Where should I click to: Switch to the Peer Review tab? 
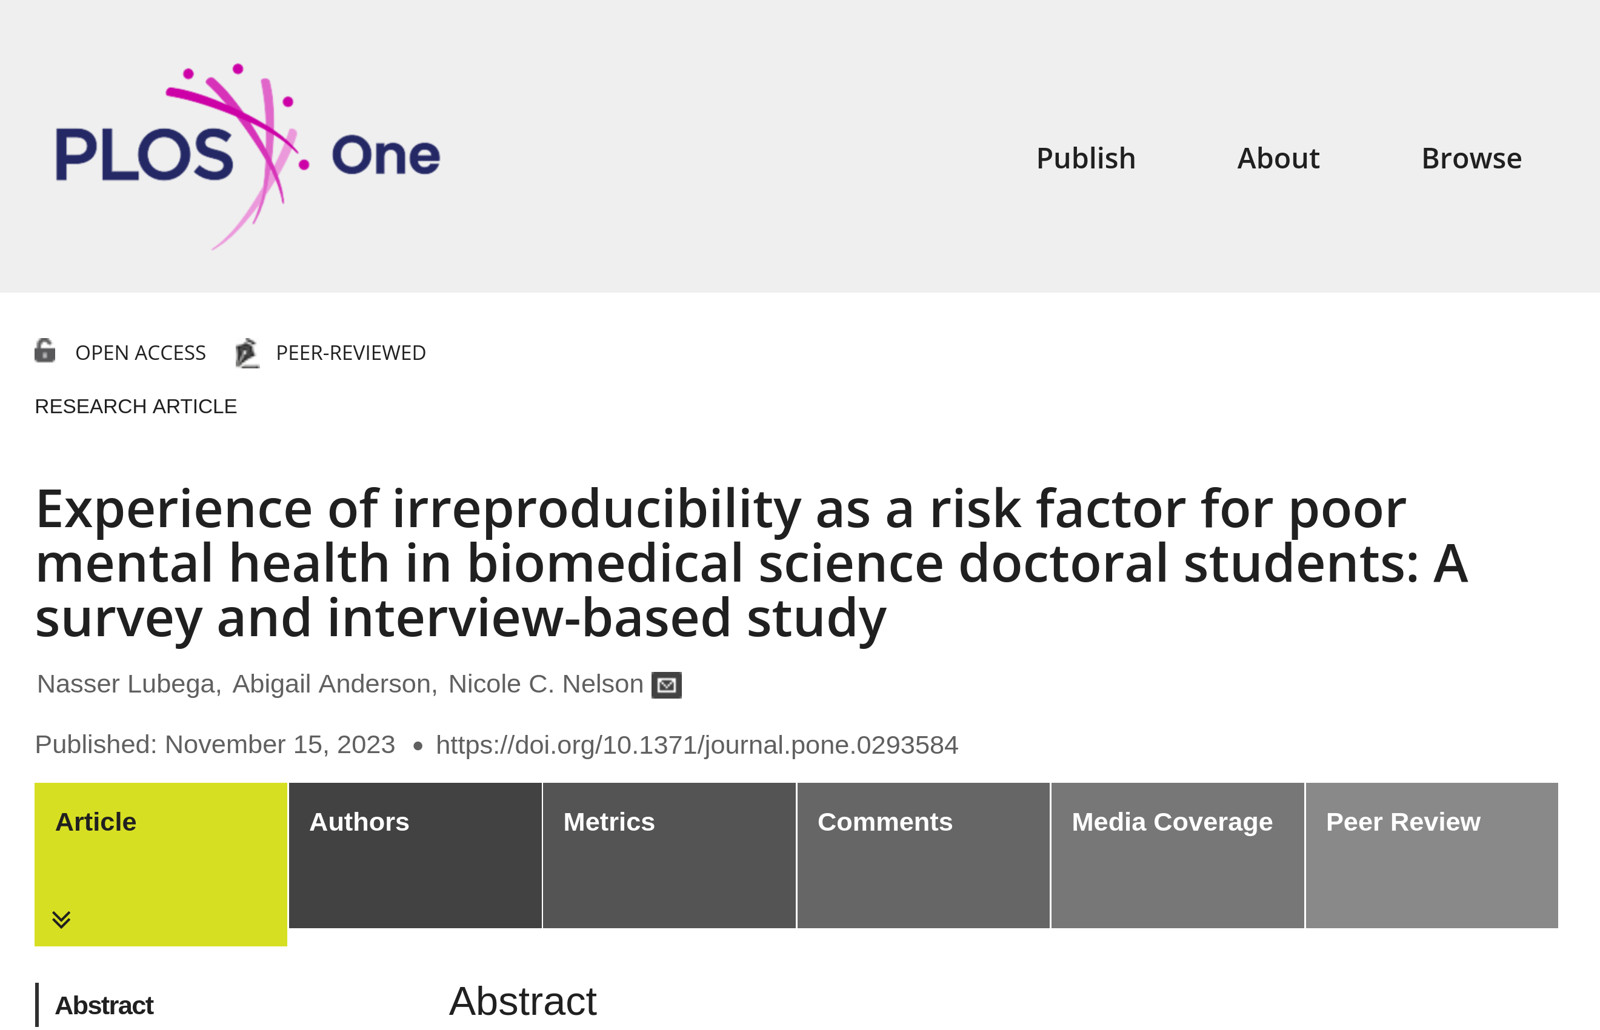click(x=1402, y=822)
